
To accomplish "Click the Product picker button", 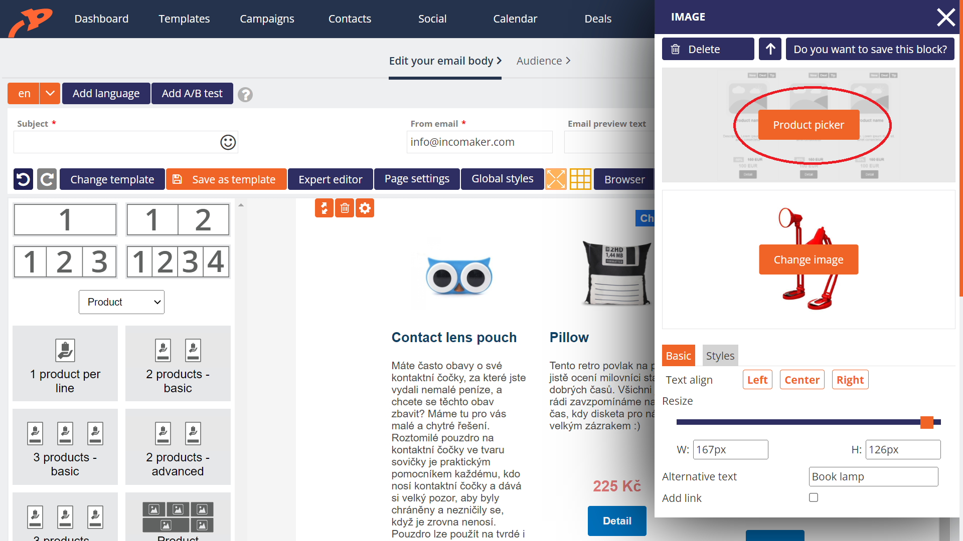I will click(x=808, y=125).
